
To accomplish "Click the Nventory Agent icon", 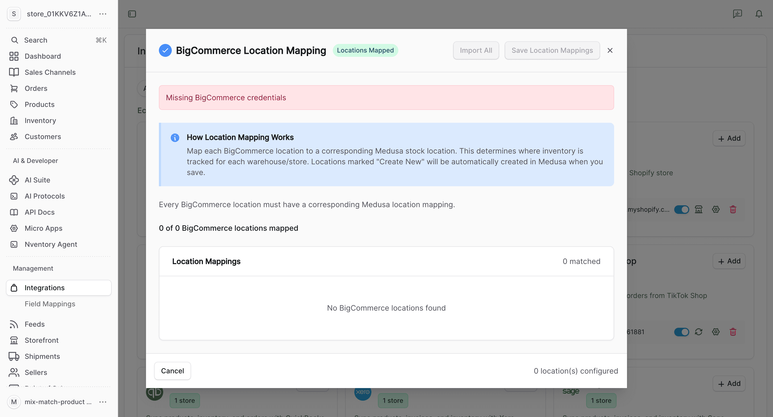I will (x=14, y=244).
